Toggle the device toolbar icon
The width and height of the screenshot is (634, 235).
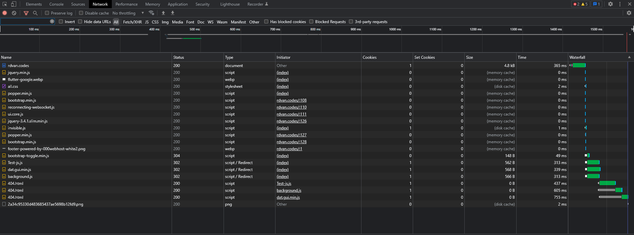[x=14, y=4]
